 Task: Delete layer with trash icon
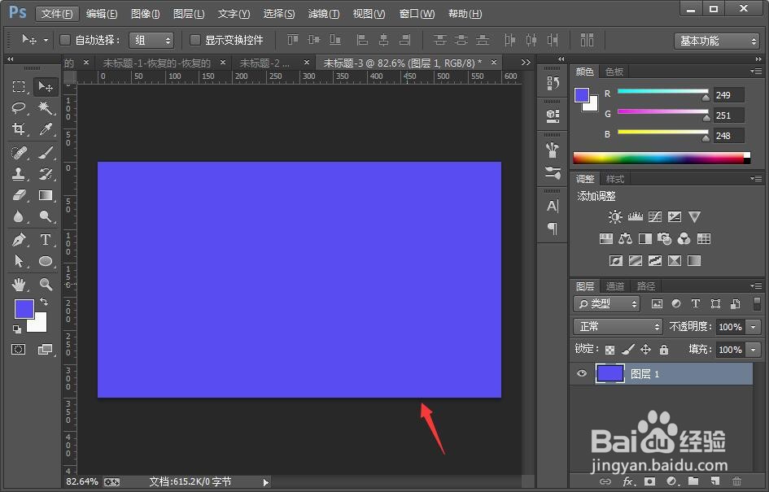pyautogui.click(x=736, y=481)
